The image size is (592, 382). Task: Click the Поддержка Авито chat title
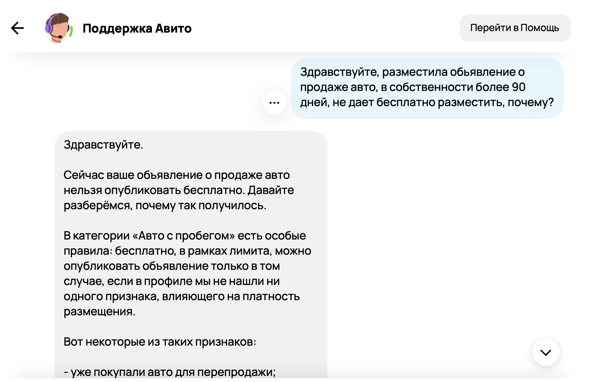tap(137, 28)
